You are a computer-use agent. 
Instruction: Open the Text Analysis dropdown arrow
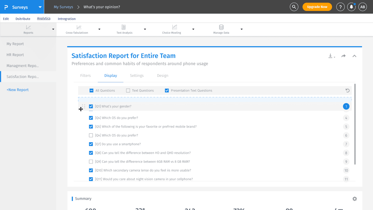coord(145,29)
